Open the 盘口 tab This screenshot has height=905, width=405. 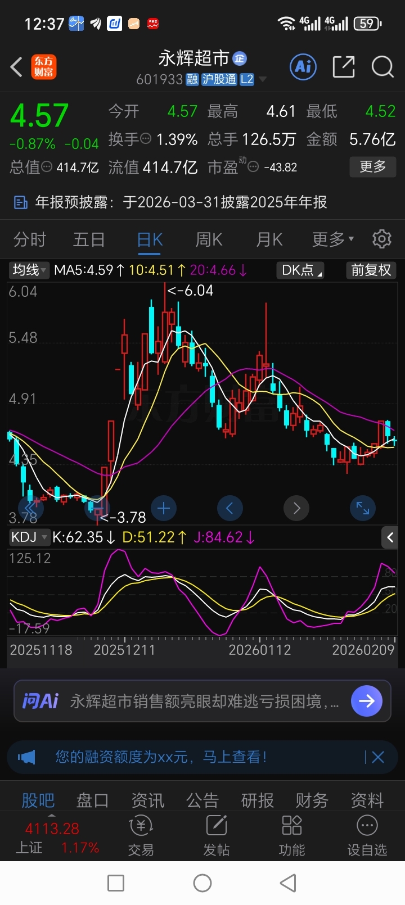92,800
